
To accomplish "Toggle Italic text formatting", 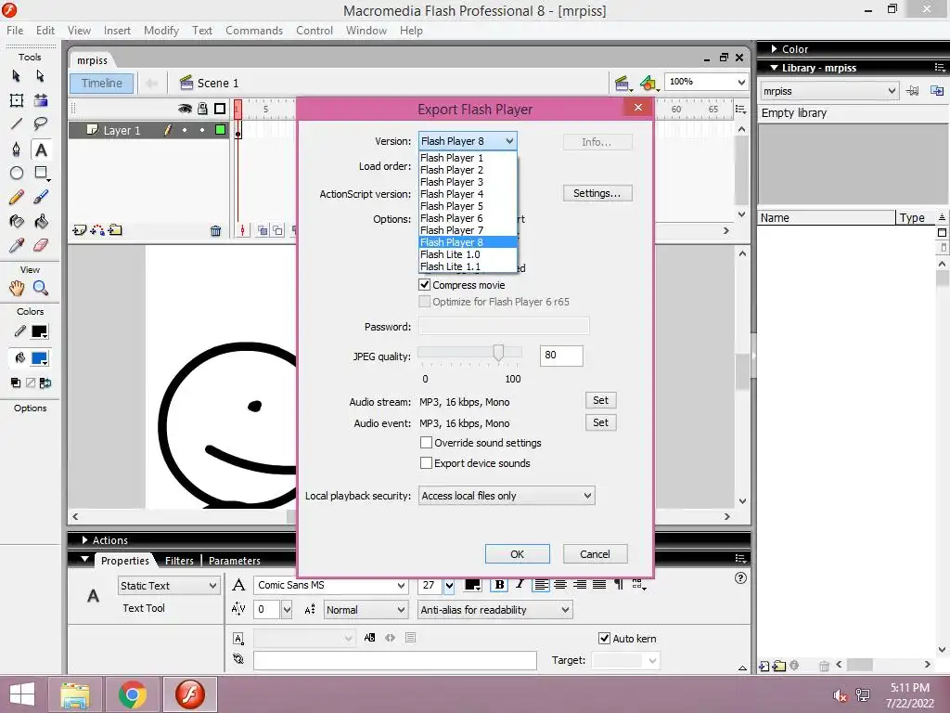I will tap(520, 585).
